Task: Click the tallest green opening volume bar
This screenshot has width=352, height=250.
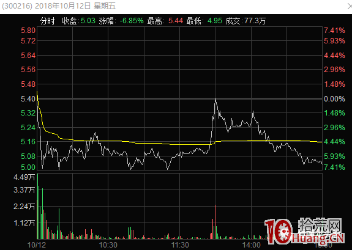Action: click(38, 206)
